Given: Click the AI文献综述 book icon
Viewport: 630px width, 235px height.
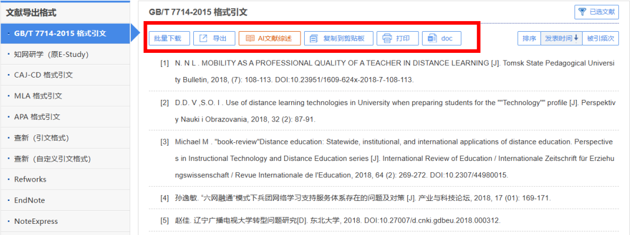Looking at the screenshot, I should [250, 39].
